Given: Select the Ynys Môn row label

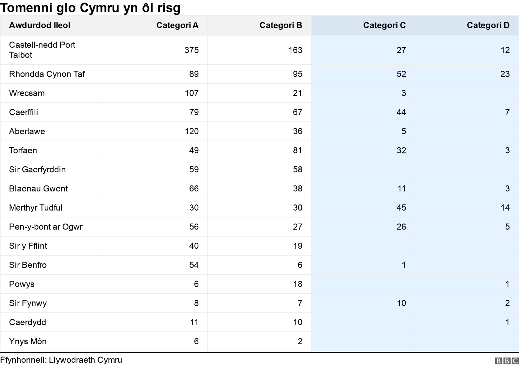Looking at the screenshot, I should [28, 341].
